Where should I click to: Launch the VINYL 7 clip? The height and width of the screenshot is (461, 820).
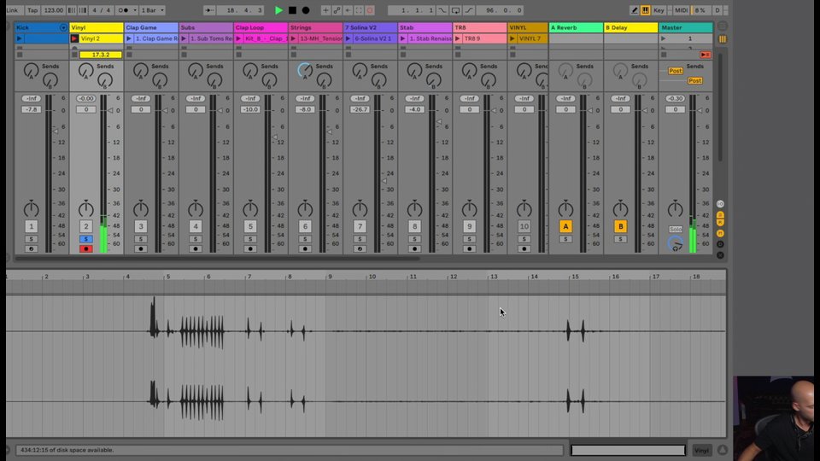click(512, 38)
